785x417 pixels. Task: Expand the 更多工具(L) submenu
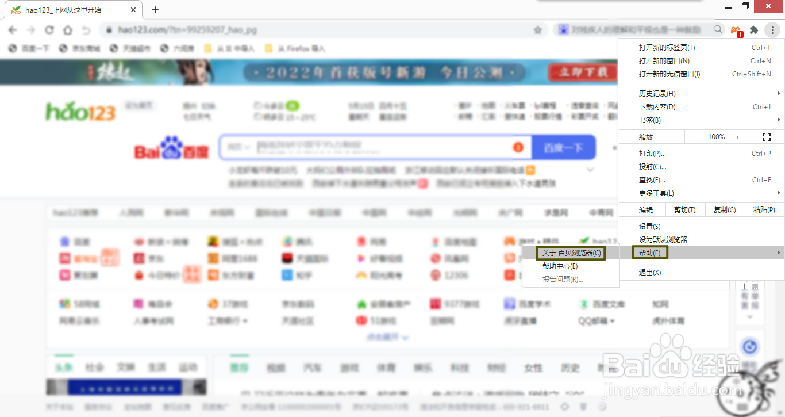tap(701, 193)
